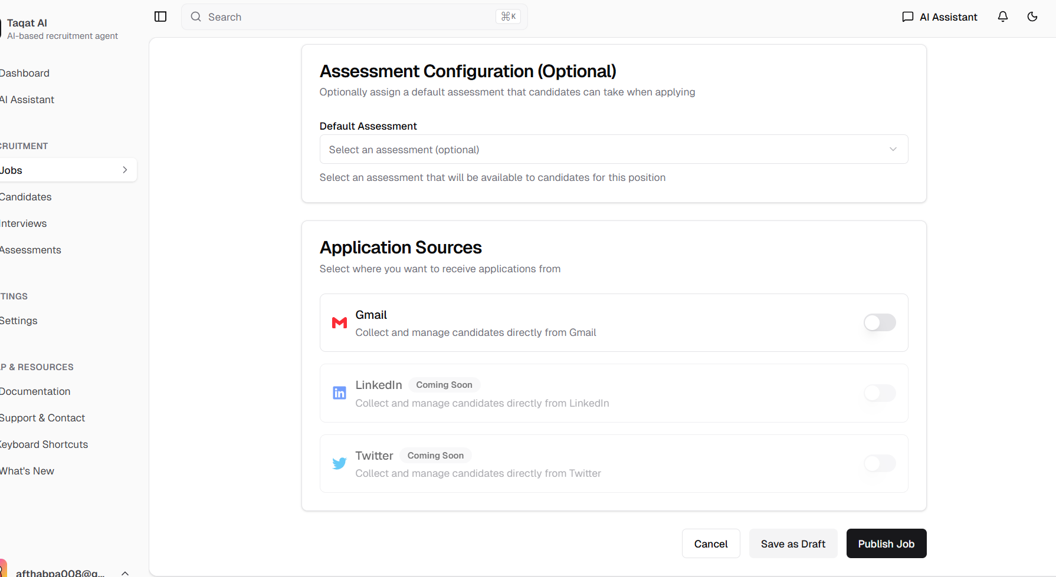Open the sidebar collapse icon

point(160,17)
